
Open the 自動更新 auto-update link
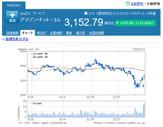pos(137,4)
